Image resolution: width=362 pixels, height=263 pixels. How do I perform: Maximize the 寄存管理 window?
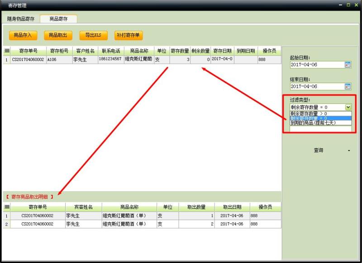pos(348,5)
